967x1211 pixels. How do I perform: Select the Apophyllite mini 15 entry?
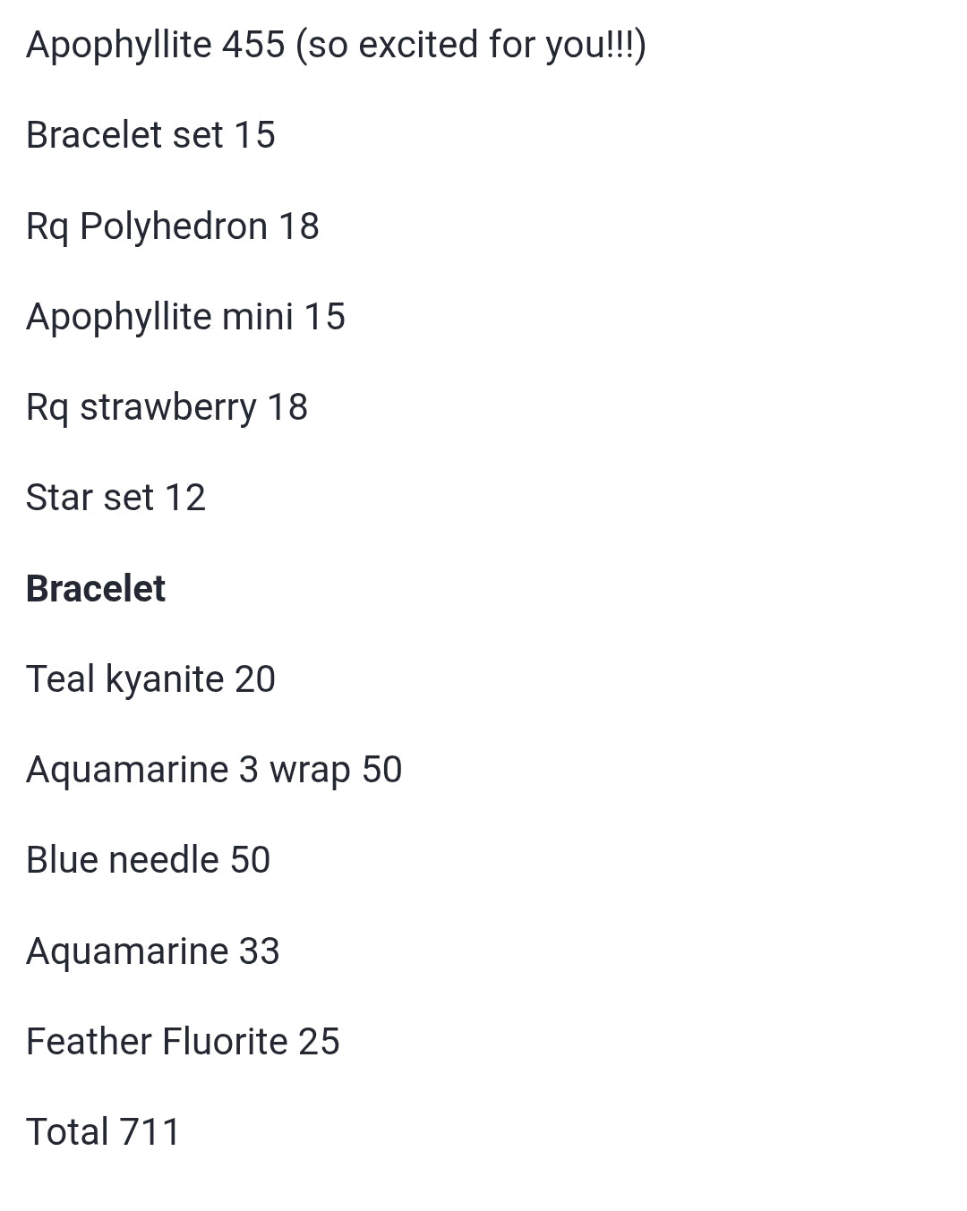point(185,317)
